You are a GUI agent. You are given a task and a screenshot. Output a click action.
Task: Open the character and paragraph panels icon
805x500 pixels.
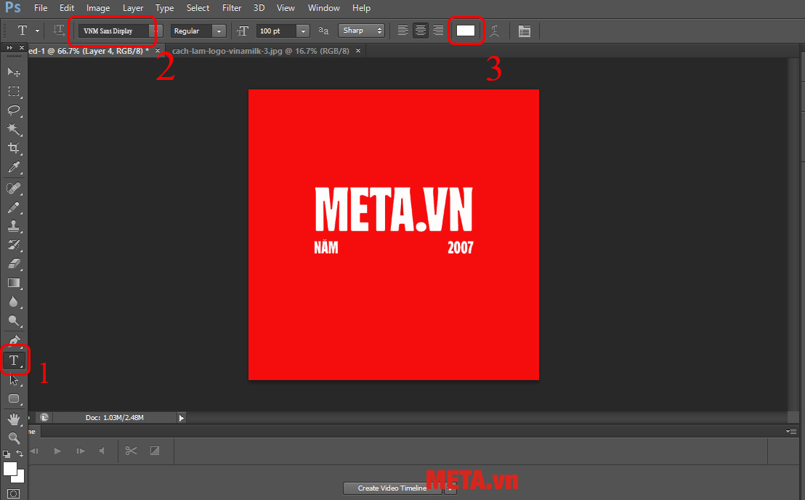(525, 31)
